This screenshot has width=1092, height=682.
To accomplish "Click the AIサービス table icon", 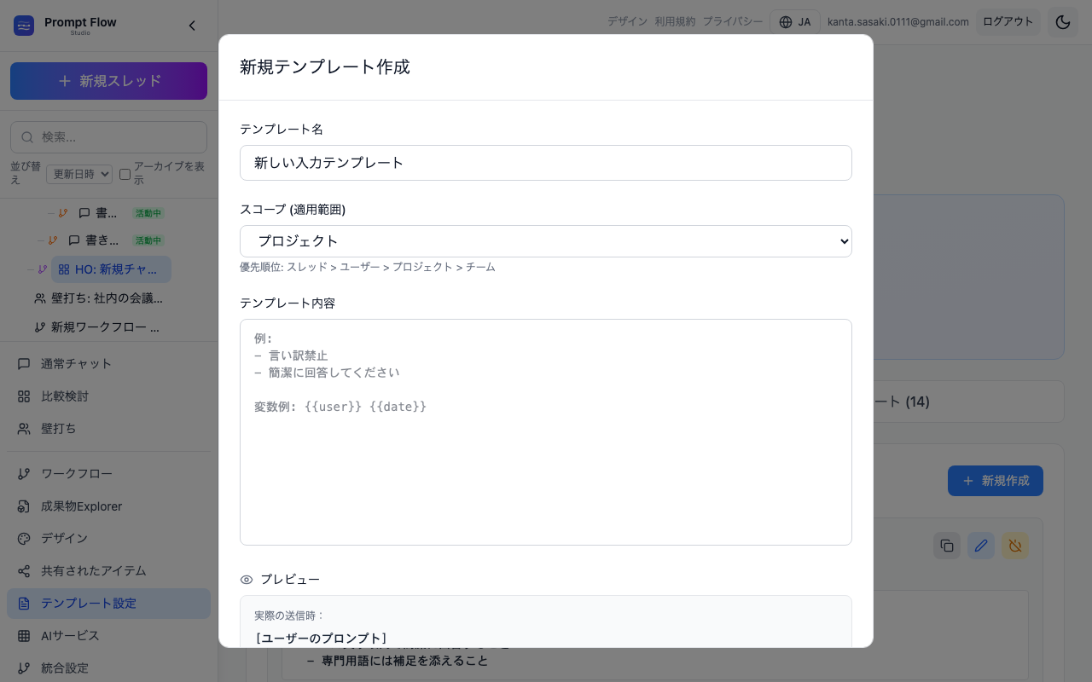I will click(x=24, y=636).
